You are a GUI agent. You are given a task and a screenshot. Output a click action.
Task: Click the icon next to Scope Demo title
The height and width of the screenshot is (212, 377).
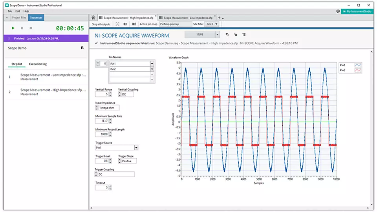(x=82, y=48)
